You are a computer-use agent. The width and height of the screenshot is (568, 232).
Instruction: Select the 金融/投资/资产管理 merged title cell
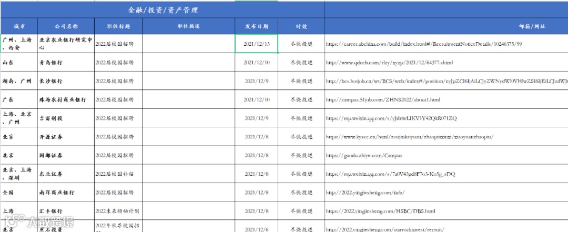tap(163, 10)
